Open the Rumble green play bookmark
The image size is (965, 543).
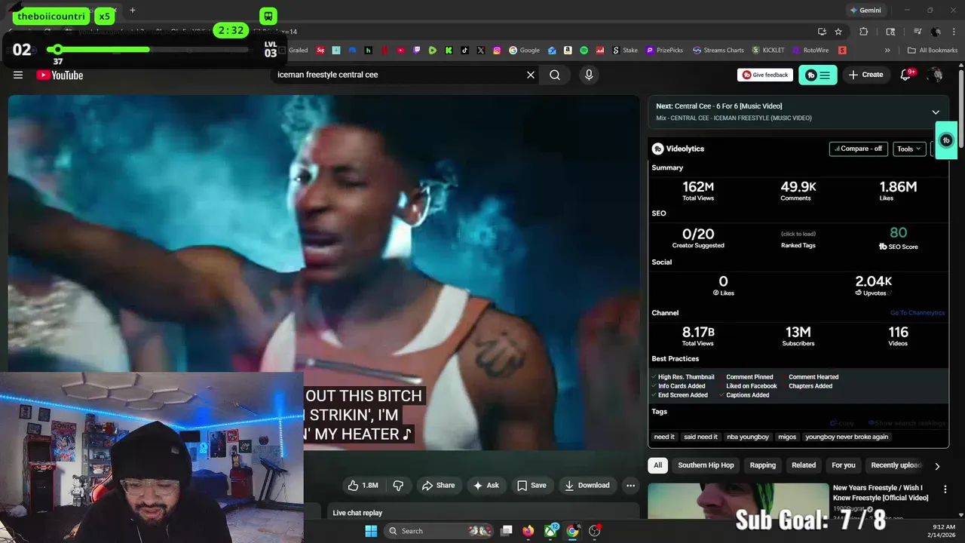(x=432, y=51)
